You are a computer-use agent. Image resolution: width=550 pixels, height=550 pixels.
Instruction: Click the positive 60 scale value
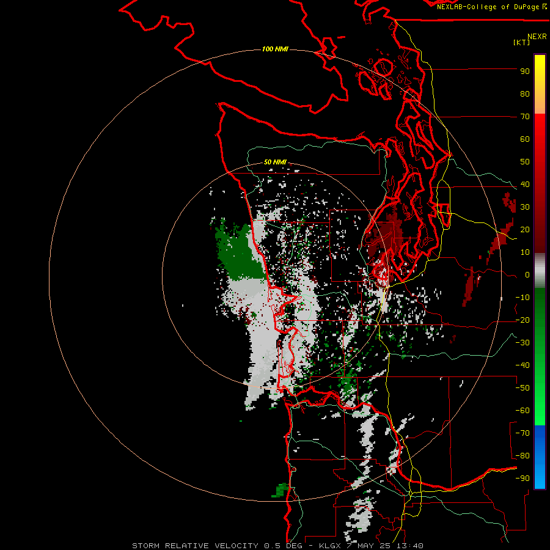coord(525,139)
